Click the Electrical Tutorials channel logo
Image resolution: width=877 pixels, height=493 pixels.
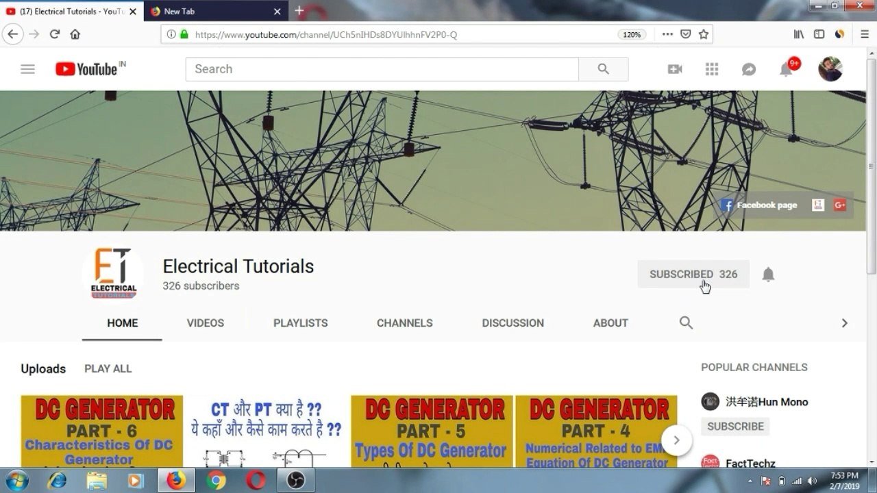coord(113,274)
